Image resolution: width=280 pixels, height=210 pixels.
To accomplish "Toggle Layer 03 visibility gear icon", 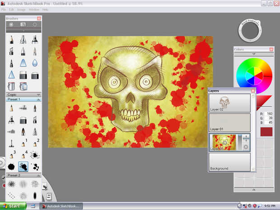I will click(246, 147).
